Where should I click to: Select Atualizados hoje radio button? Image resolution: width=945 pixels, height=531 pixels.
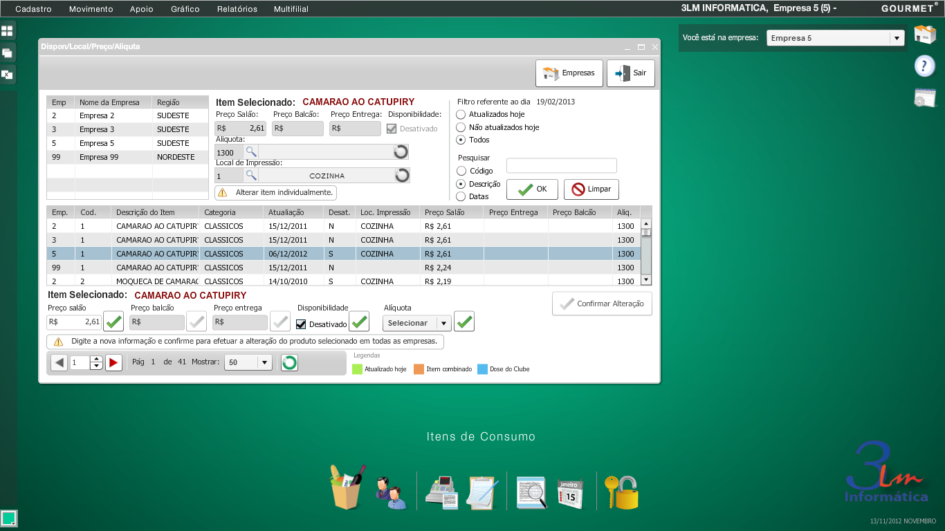[461, 114]
